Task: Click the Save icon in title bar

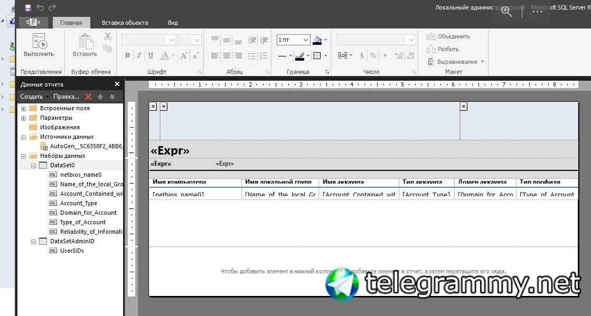Action: (x=28, y=7)
